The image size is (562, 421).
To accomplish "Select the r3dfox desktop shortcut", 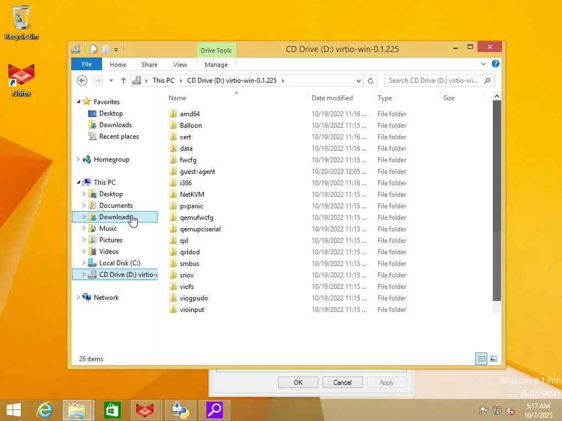I will (x=21, y=79).
